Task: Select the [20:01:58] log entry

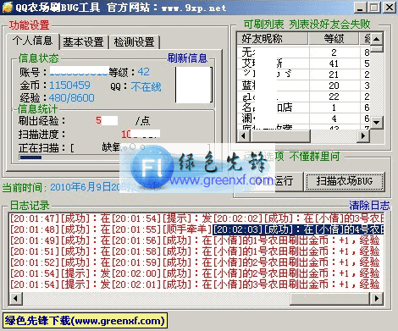Action: 246,251
